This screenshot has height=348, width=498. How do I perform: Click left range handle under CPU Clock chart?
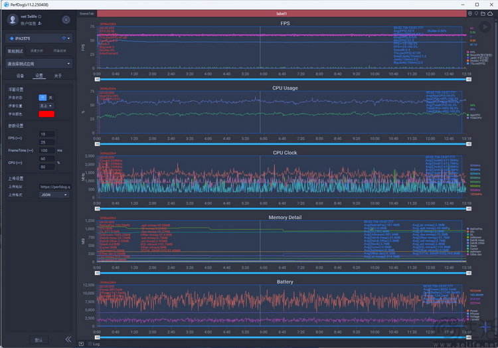(x=98, y=209)
